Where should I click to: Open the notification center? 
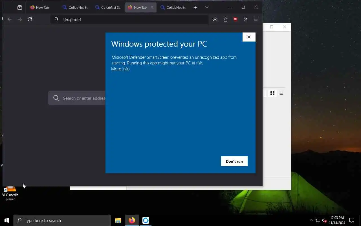352,220
